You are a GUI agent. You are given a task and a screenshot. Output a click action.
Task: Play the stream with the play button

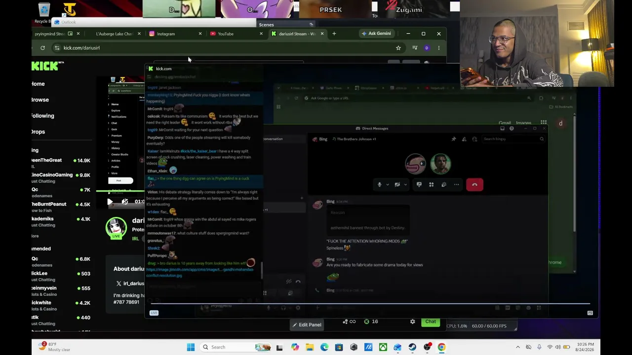click(110, 201)
